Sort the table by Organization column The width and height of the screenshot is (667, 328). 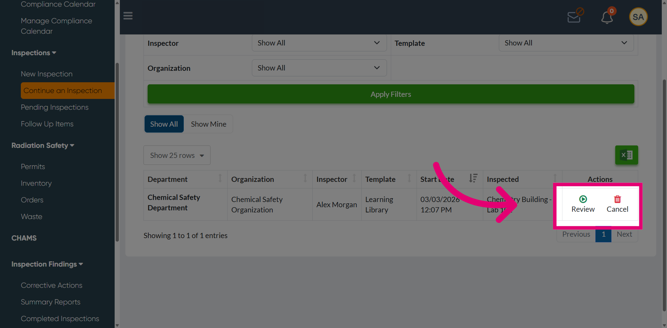(270, 179)
